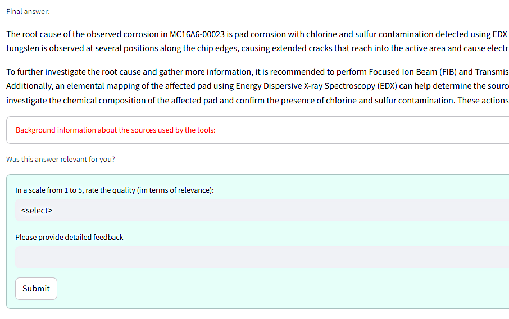Click the "Please provide detailed feedback" label
The width and height of the screenshot is (509, 319).
(69, 237)
